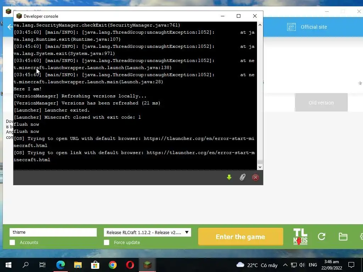
Task: Show hidden system tray icons
Action: click(x=285, y=265)
